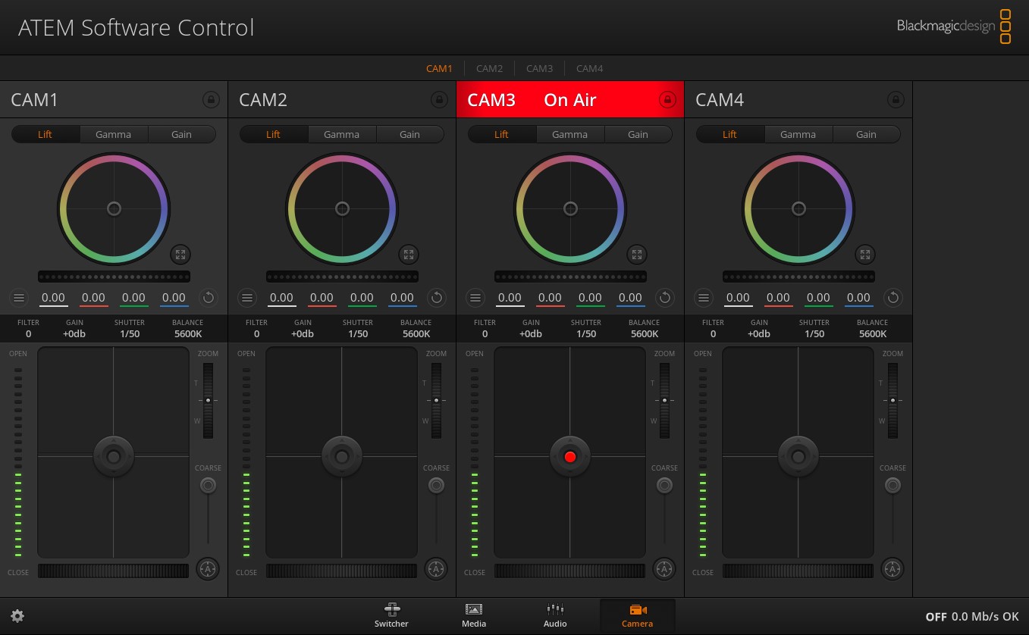The height and width of the screenshot is (635, 1029).
Task: Toggle the CAM2 lock icon
Action: pyautogui.click(x=439, y=99)
